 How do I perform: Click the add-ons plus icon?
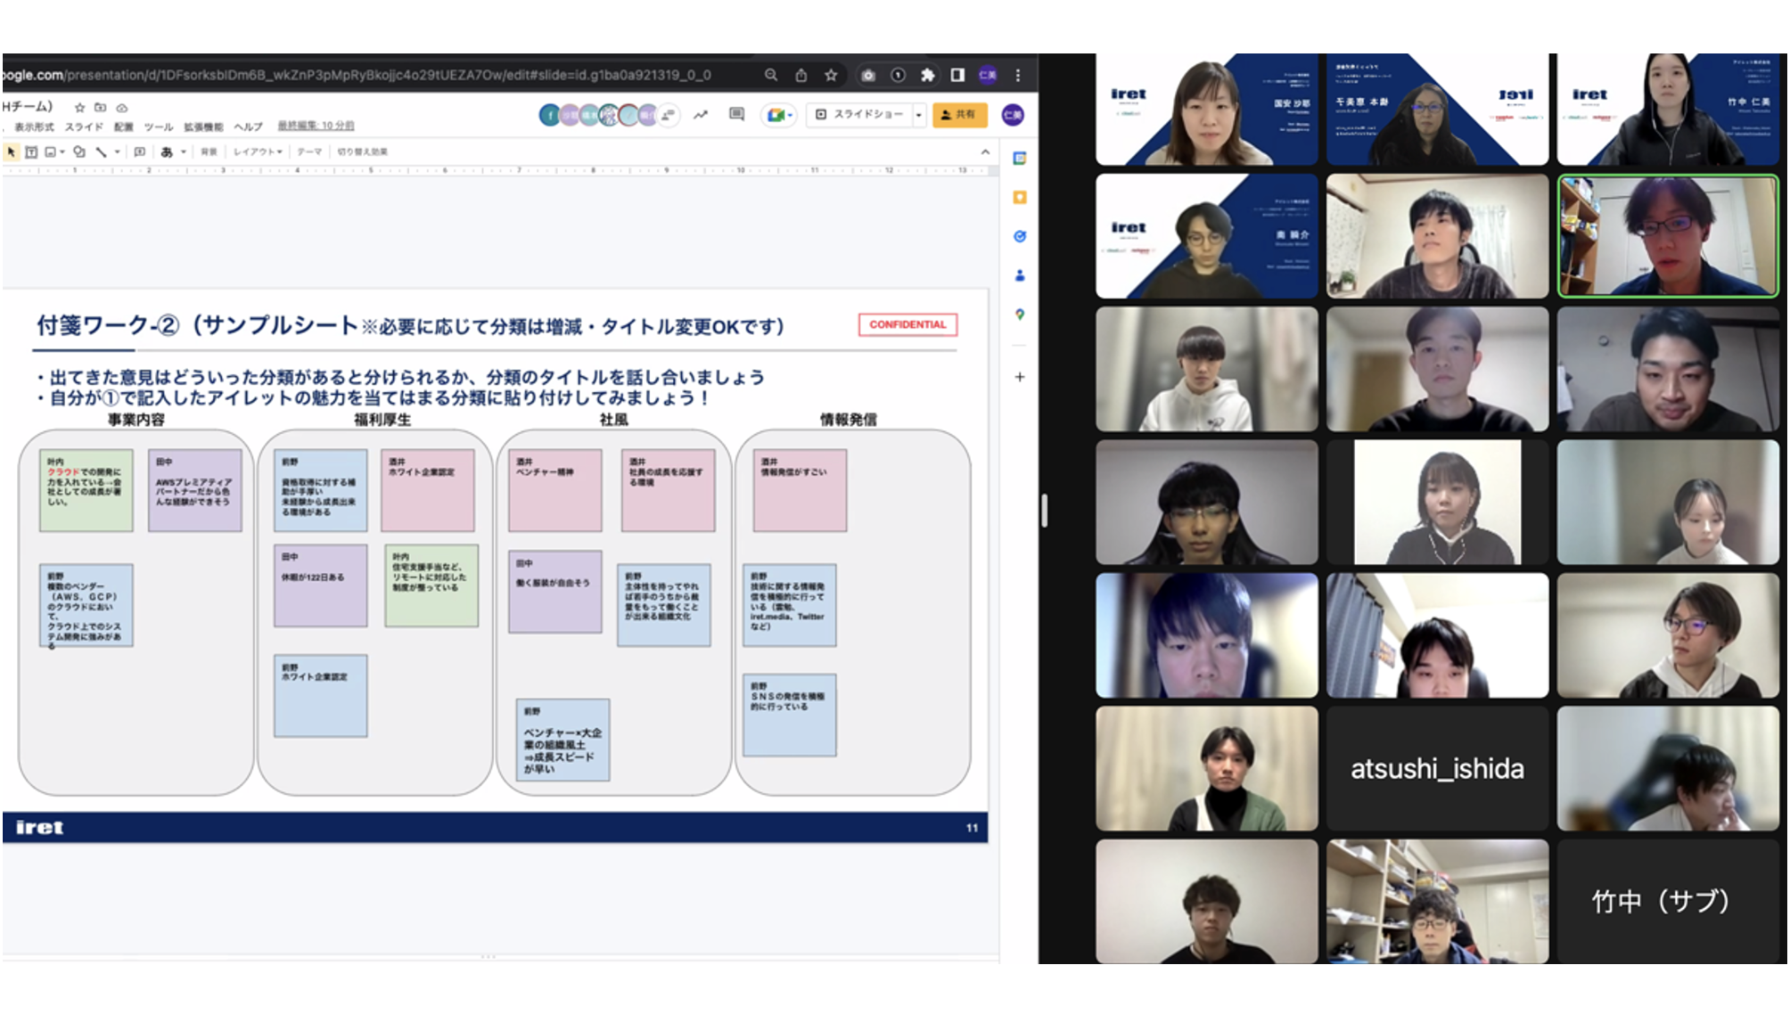coord(1020,377)
